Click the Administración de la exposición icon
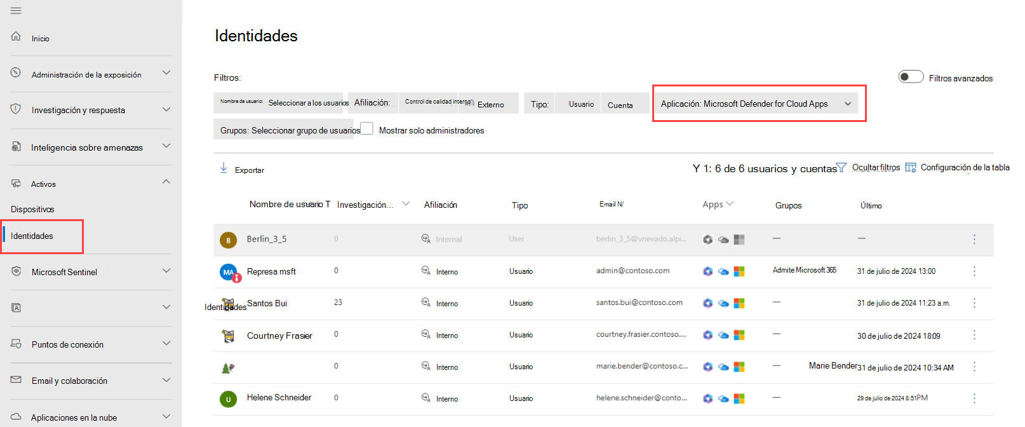This screenshot has width=1025, height=427. [x=16, y=72]
